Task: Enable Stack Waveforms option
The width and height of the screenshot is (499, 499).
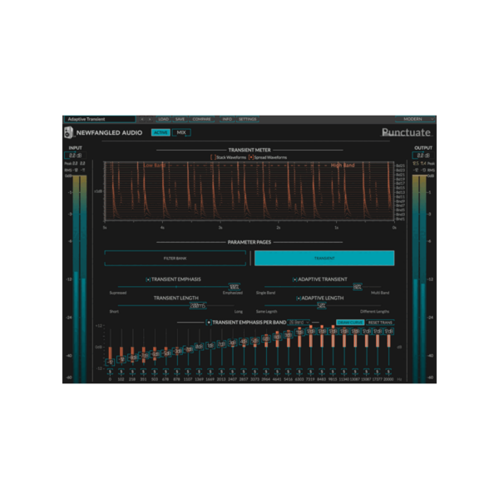Action: tap(213, 157)
